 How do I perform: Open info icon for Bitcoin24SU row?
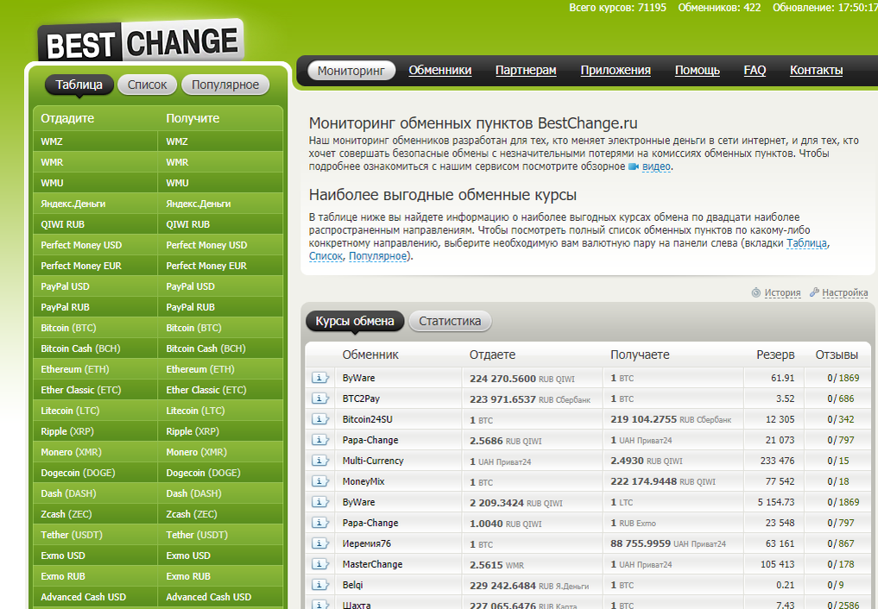[x=319, y=419]
